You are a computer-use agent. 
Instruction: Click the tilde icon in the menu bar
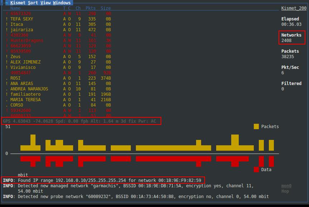point(6,3)
